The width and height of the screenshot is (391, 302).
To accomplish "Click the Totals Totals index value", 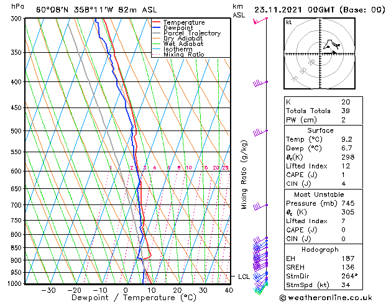I will (346, 111).
